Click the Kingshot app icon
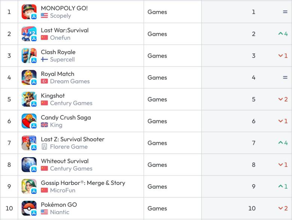292x220 pixels. pyautogui.click(x=29, y=99)
